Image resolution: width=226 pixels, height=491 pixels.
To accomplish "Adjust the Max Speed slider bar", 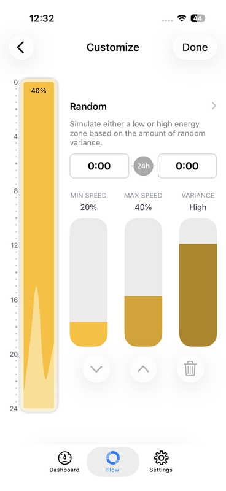I will tap(143, 282).
